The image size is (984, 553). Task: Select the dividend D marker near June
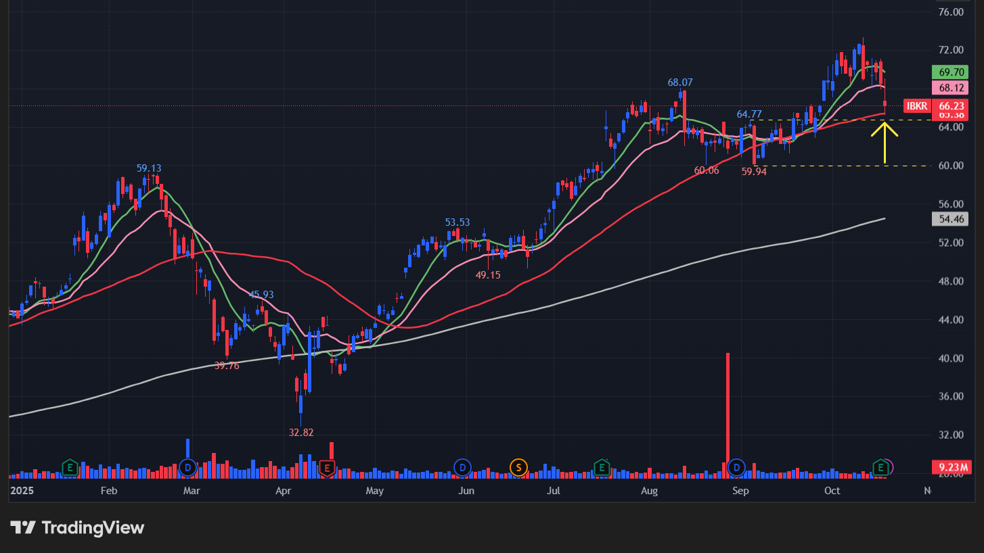click(462, 467)
